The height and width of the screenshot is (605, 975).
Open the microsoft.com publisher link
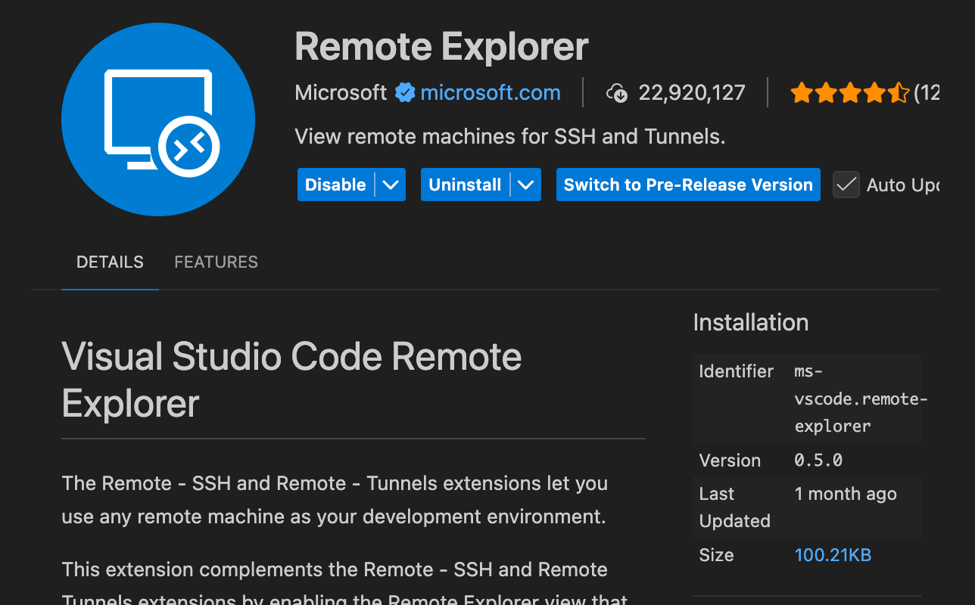(x=491, y=93)
